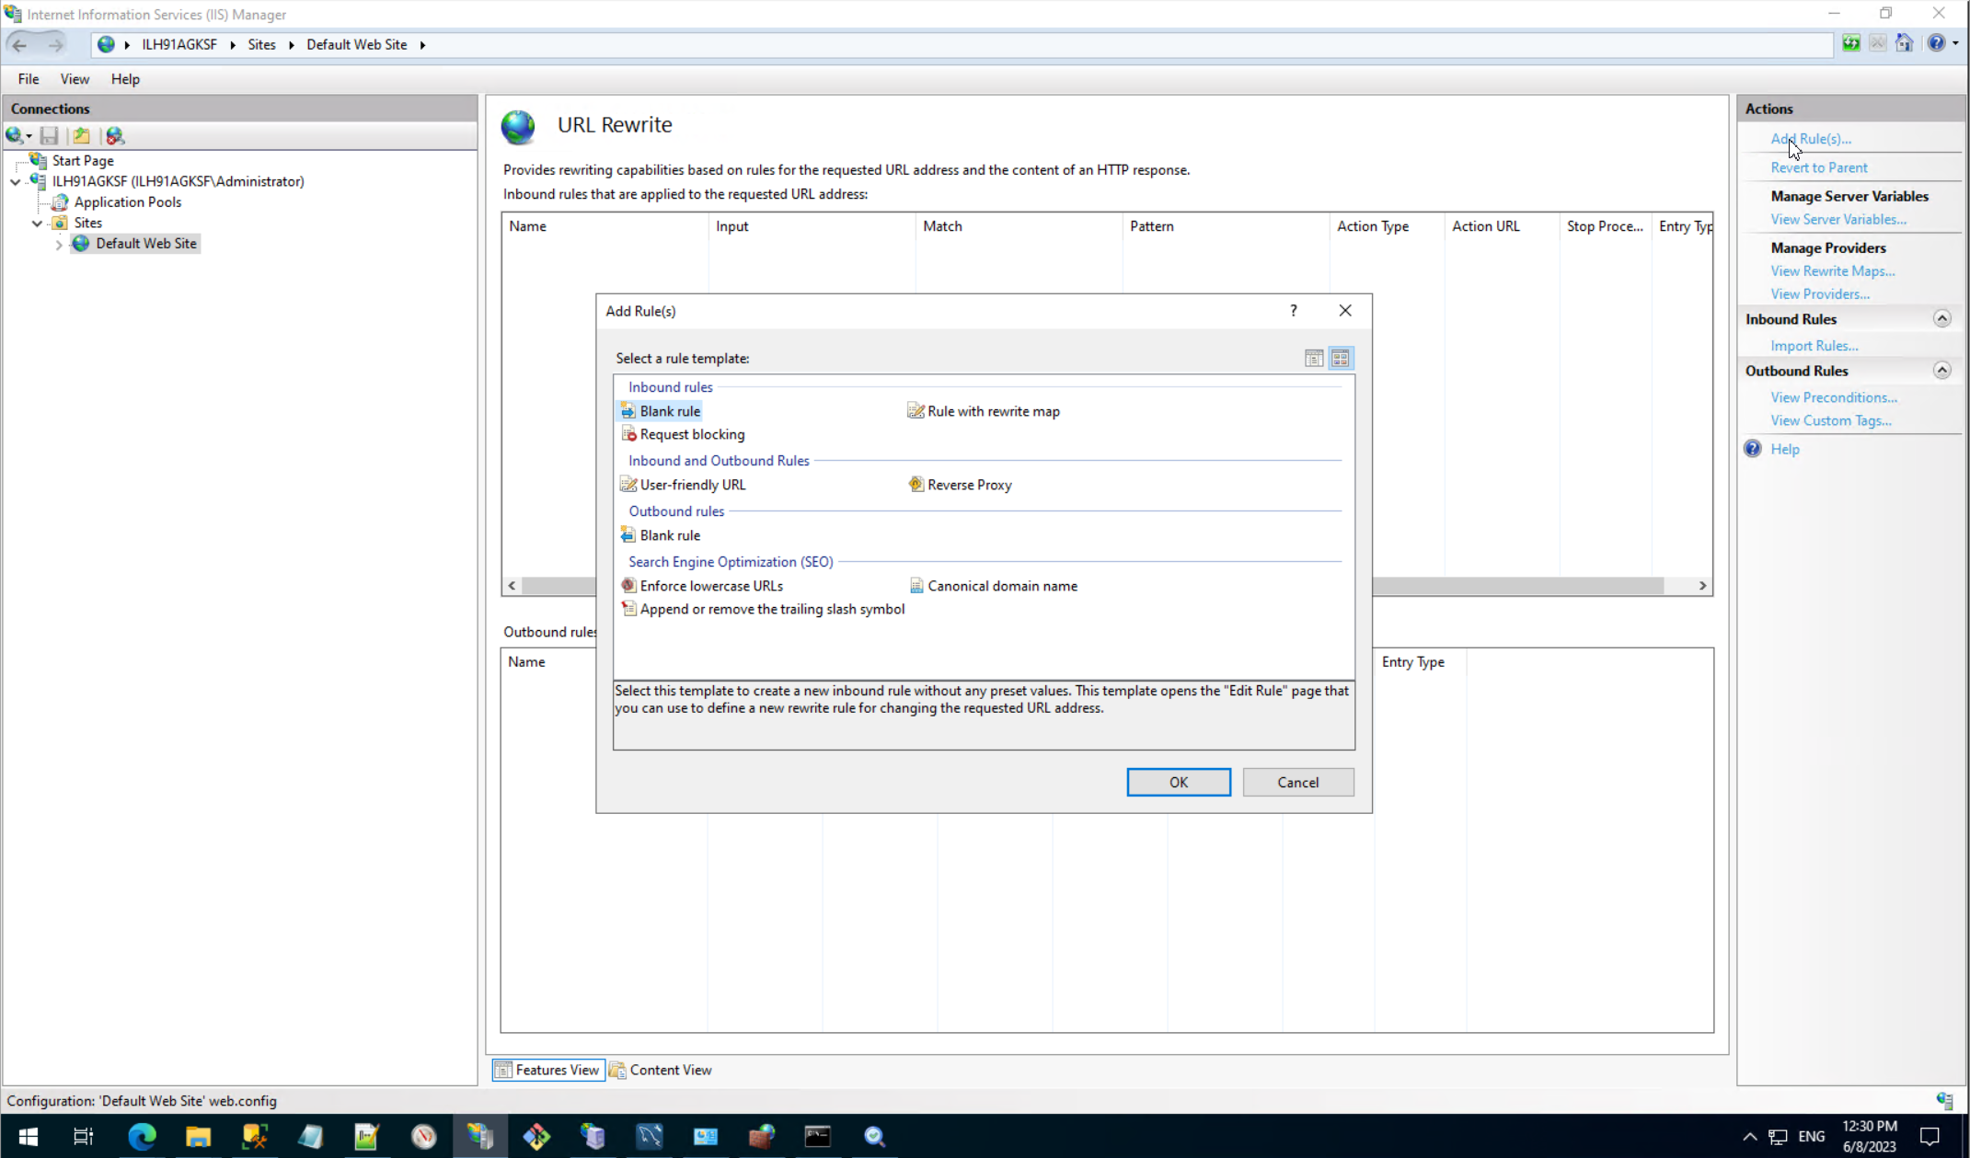Select Rule with rewrite map template
Viewport: 1970px width, 1158px height.
[992, 411]
